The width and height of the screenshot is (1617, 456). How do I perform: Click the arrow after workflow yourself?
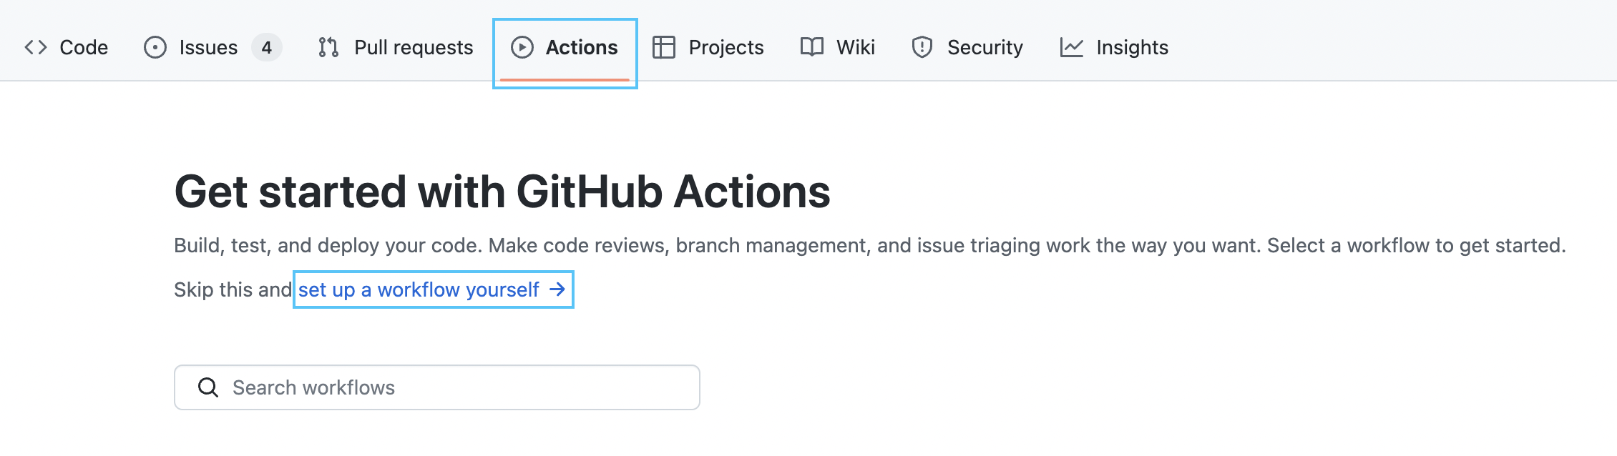click(557, 289)
